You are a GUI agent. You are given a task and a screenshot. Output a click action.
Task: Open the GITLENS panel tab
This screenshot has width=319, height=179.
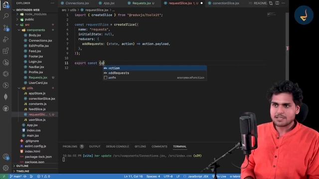(x=140, y=146)
